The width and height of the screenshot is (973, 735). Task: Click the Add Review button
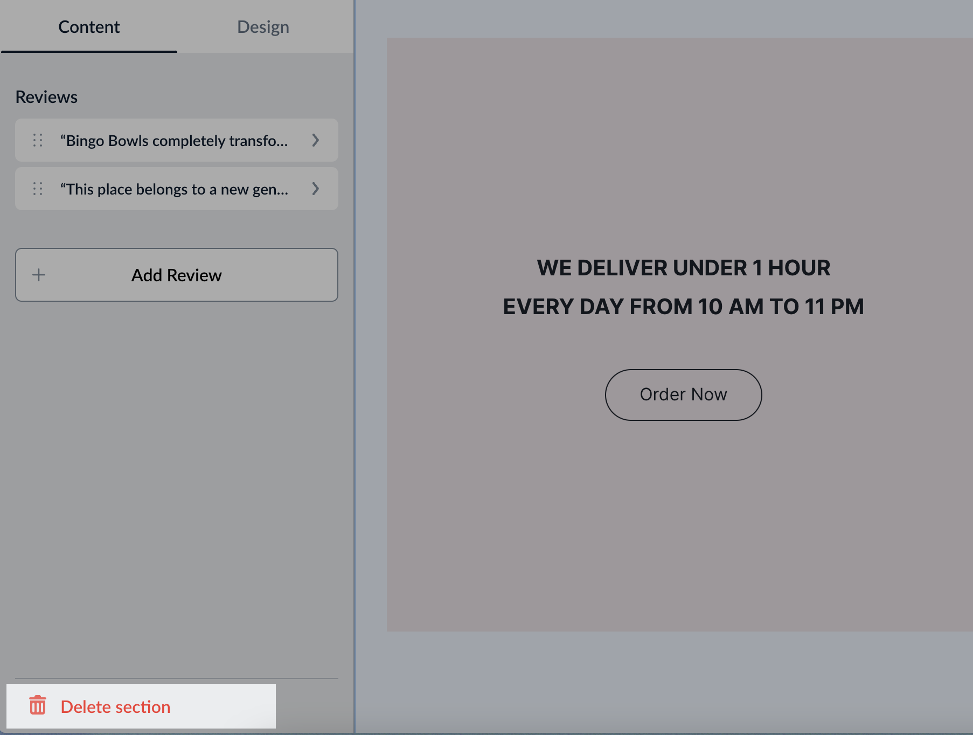[x=176, y=275]
